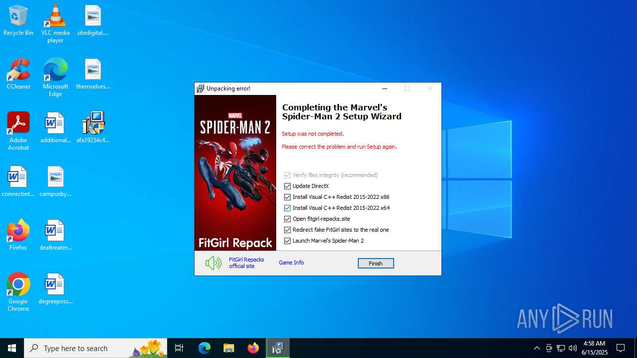Switch to the setup installer taskbar button
The image size is (637, 358).
(x=278, y=348)
